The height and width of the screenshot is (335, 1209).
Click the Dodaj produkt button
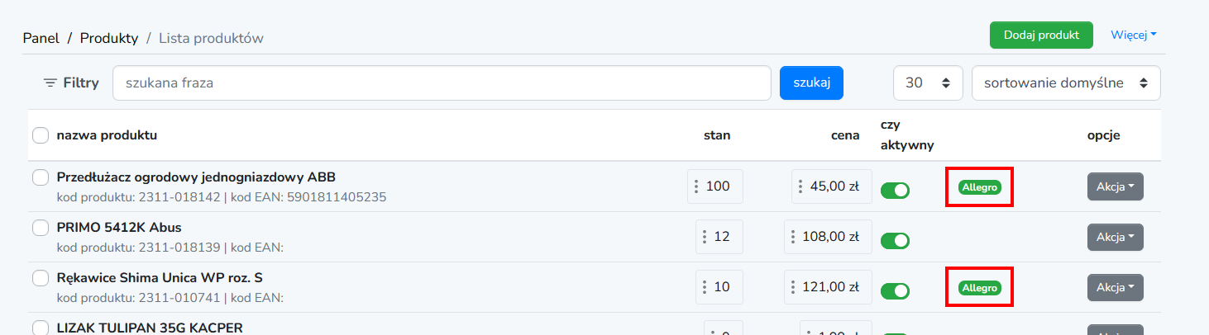tap(1041, 35)
